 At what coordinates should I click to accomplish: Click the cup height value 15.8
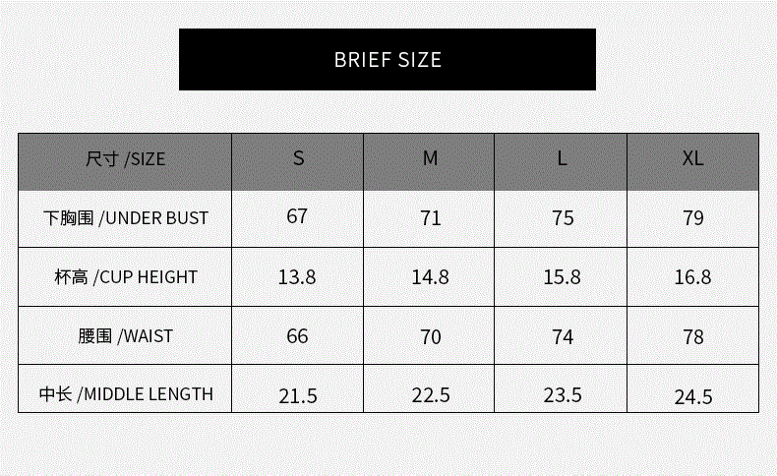pyautogui.click(x=562, y=277)
